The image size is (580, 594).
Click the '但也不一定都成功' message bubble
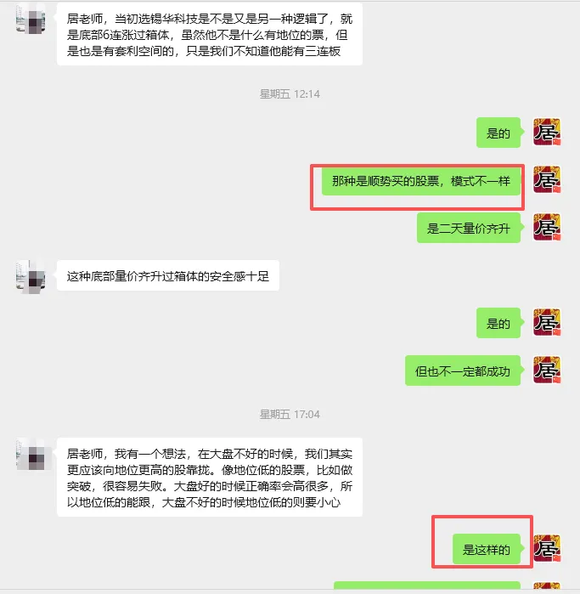(x=465, y=371)
